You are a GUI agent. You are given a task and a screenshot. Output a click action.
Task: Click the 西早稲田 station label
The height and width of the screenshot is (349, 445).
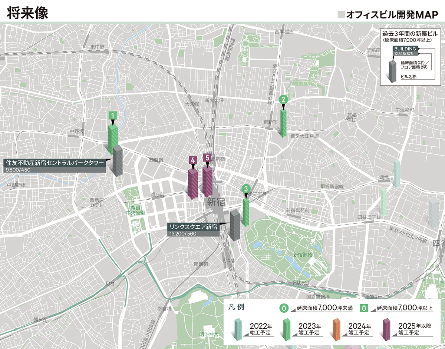coord(284,32)
